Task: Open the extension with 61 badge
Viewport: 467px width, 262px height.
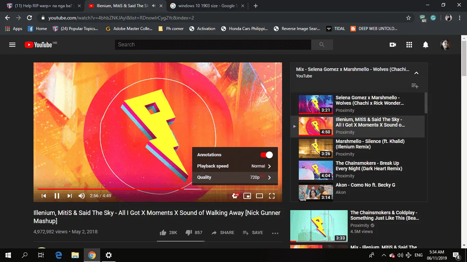Action: click(423, 18)
